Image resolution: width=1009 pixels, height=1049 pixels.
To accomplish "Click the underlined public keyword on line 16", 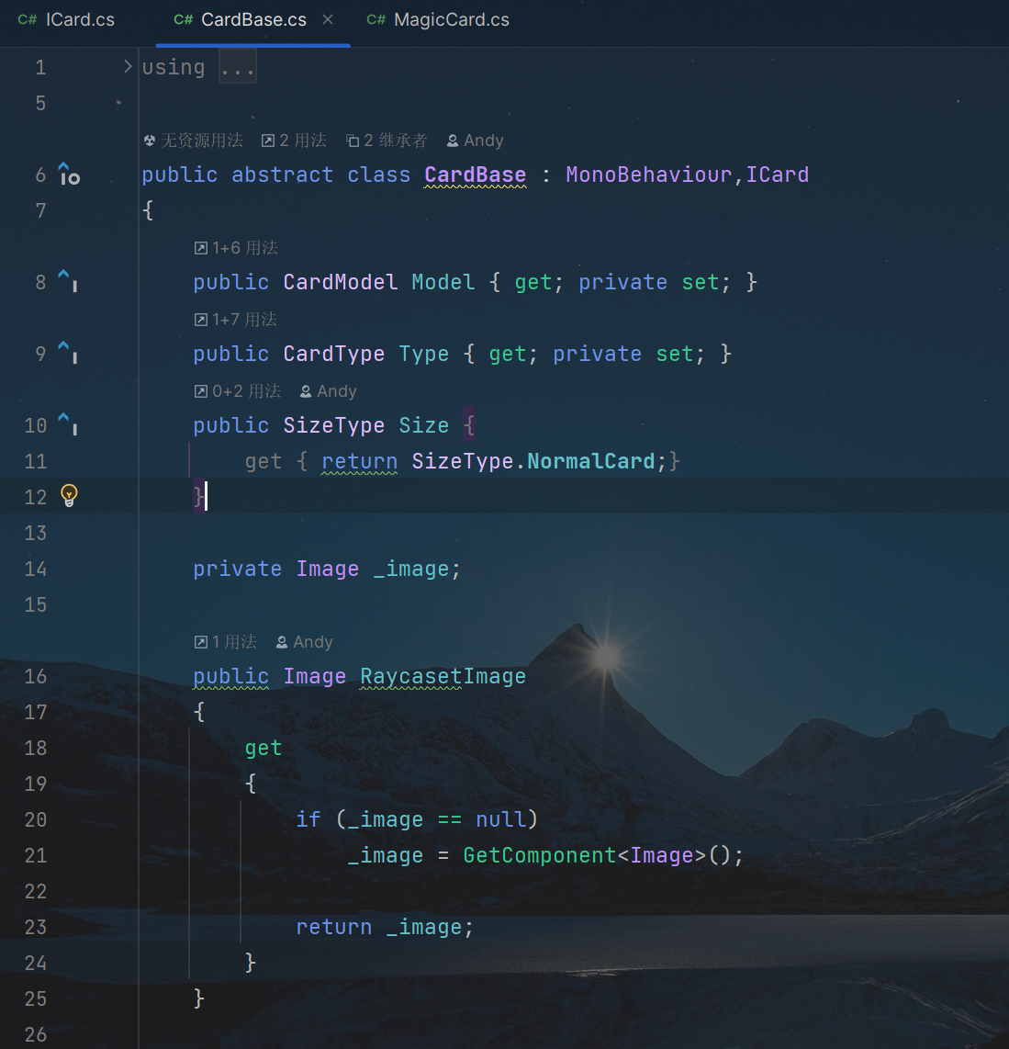I will tap(230, 676).
